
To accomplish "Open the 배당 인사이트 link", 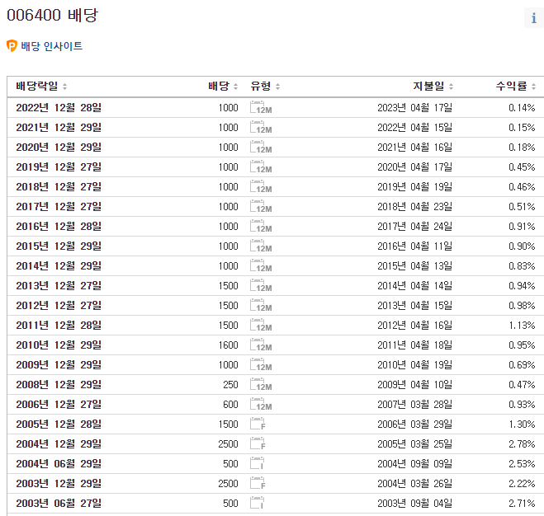I will coord(52,46).
